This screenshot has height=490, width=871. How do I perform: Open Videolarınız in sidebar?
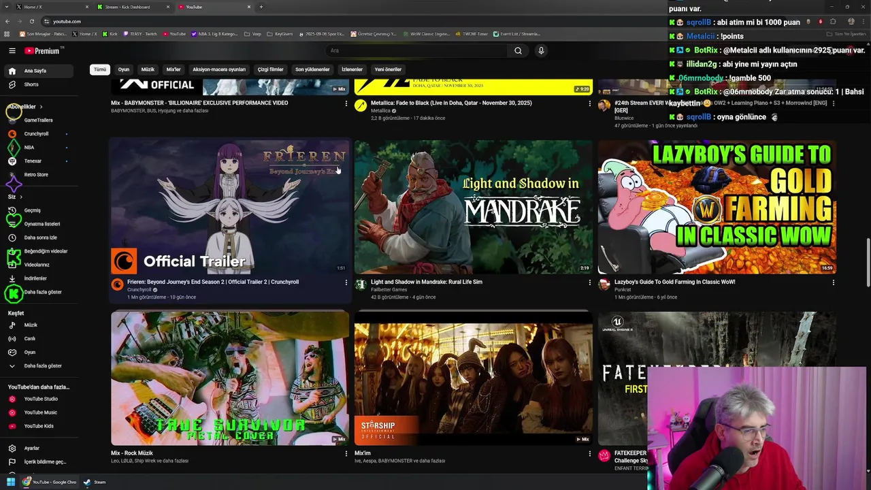click(x=38, y=265)
